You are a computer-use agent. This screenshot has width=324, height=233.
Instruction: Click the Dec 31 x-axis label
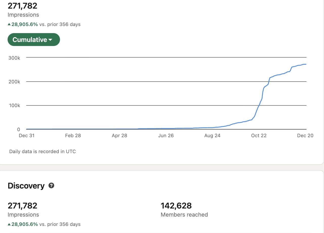point(27,135)
